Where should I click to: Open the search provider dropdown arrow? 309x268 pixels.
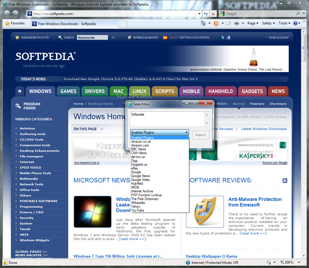pos(304,14)
